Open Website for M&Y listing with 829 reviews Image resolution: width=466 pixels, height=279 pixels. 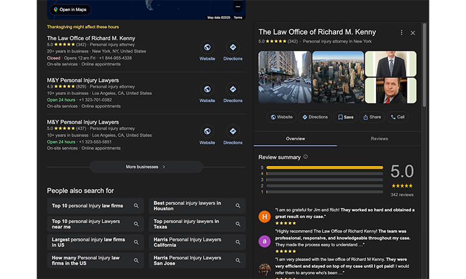(x=207, y=89)
